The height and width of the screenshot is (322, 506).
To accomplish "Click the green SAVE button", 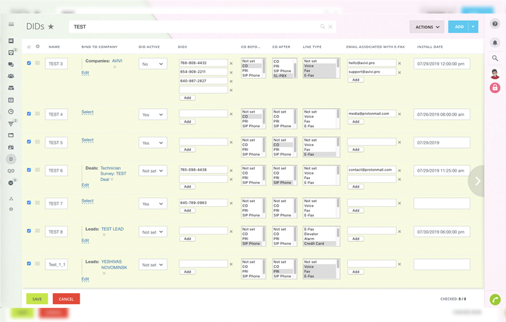I will point(37,299).
